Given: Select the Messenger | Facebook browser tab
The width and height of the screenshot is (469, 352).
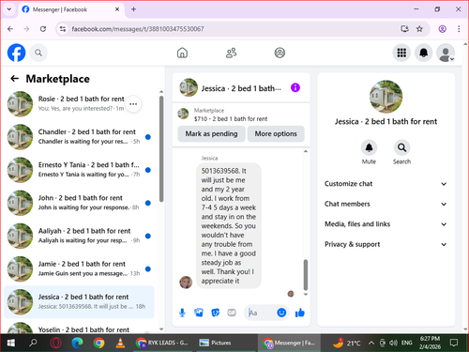Looking at the screenshot, I should 71,9.
